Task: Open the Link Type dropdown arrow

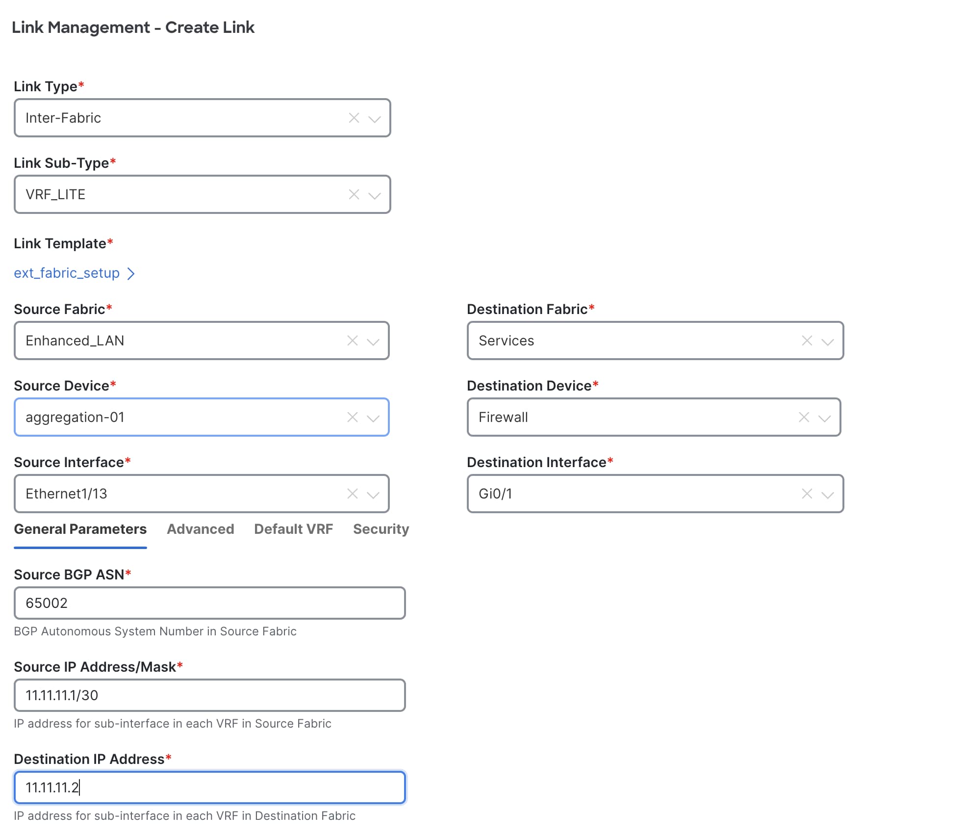Action: click(374, 119)
